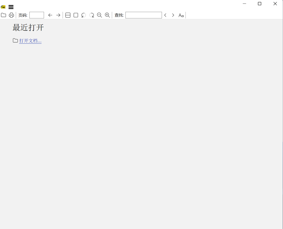Zoom in with the plus magnifier
The height and width of the screenshot is (229, 283).
(x=107, y=15)
